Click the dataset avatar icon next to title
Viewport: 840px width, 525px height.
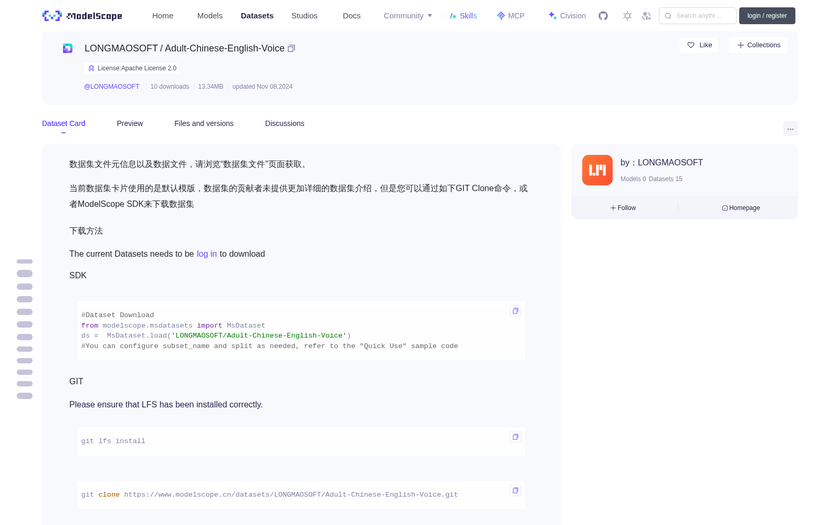point(68,48)
